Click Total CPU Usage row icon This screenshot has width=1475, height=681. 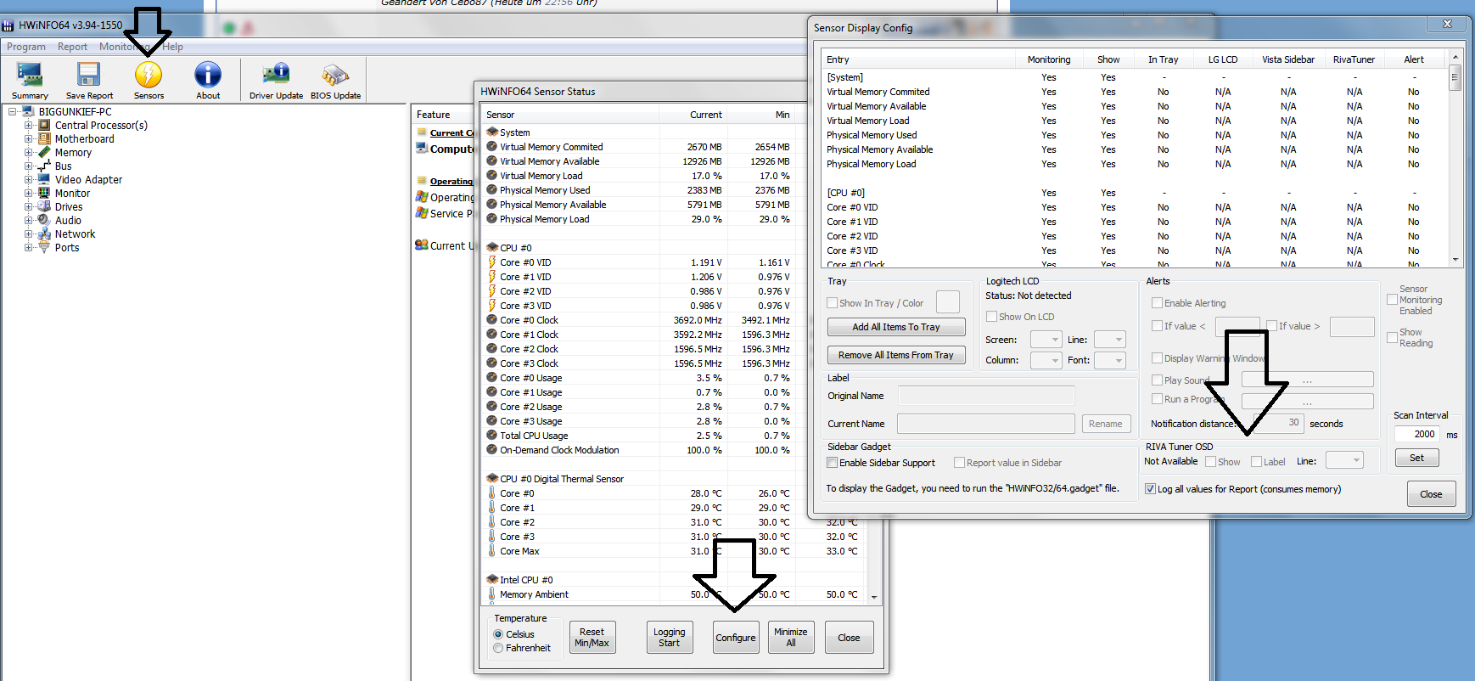[x=492, y=436]
